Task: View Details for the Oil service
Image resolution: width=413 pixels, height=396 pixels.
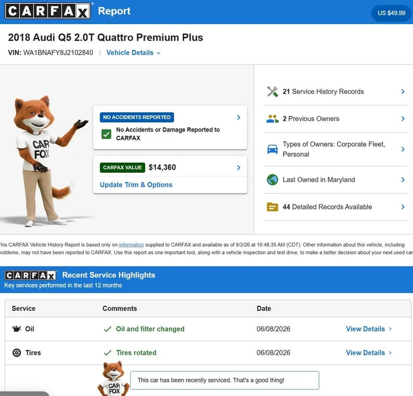Action: (x=368, y=329)
